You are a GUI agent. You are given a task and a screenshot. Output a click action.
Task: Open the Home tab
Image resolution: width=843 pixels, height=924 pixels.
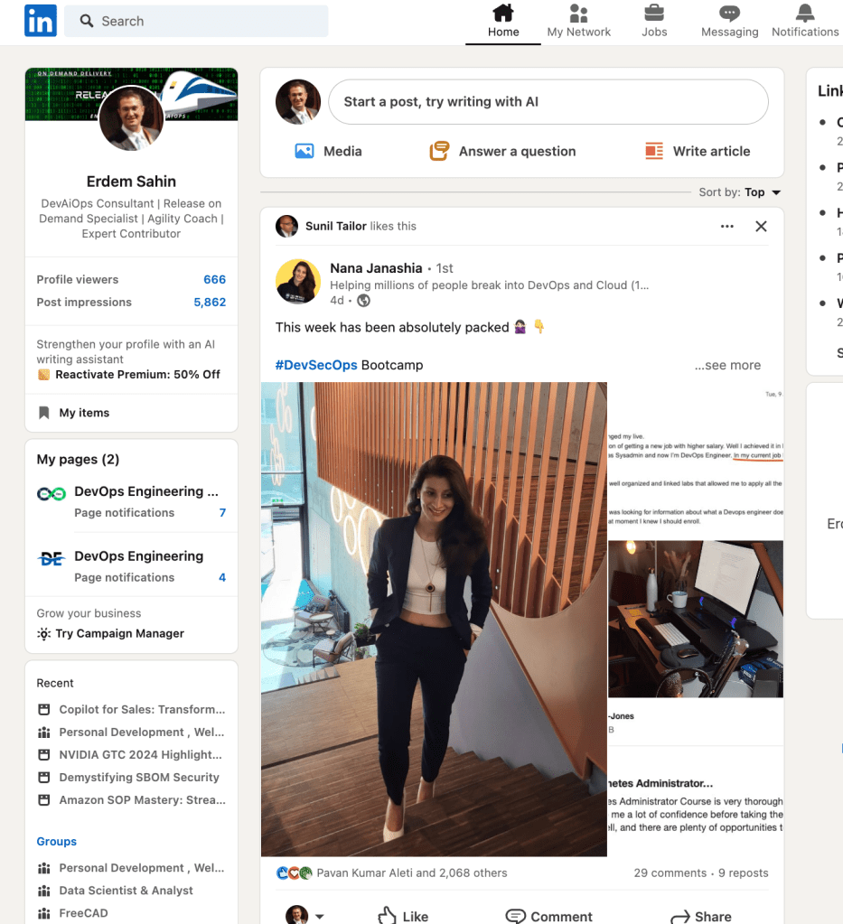(503, 21)
